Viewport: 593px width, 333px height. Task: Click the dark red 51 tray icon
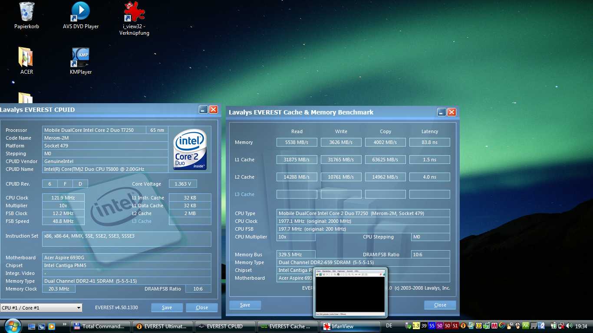tap(455, 326)
